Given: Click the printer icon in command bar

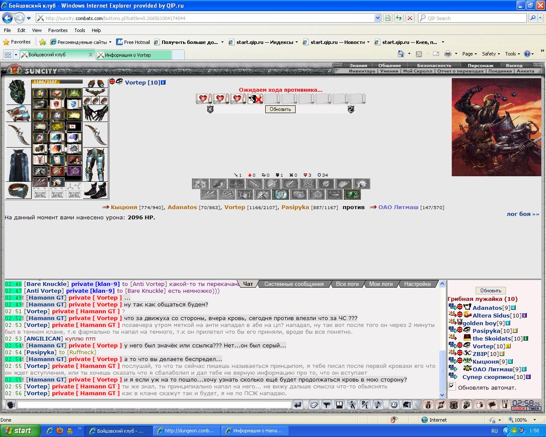Looking at the screenshot, I should click(448, 54).
